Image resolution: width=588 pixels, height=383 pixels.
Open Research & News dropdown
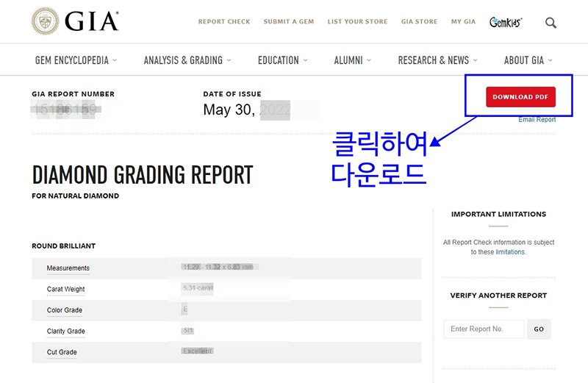coord(437,60)
